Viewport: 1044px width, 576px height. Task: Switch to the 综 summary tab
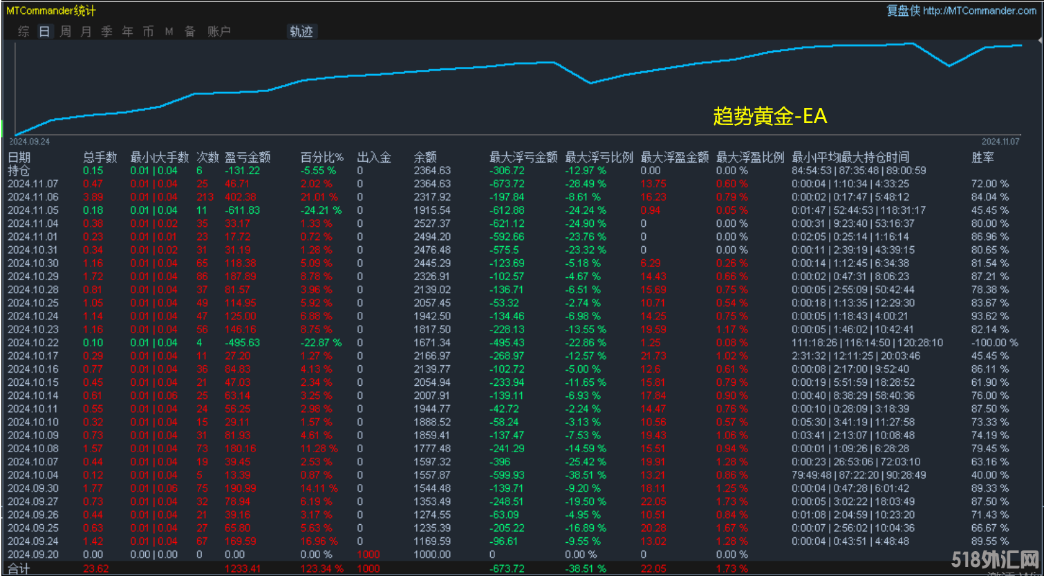click(x=24, y=32)
